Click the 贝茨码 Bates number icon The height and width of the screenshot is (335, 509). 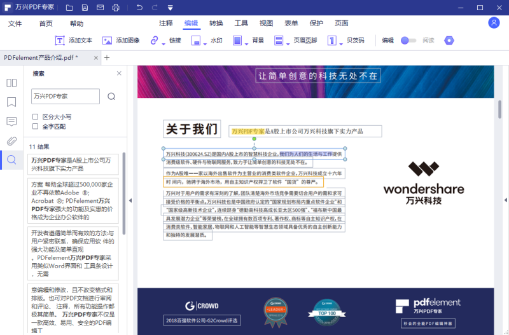click(x=331, y=41)
